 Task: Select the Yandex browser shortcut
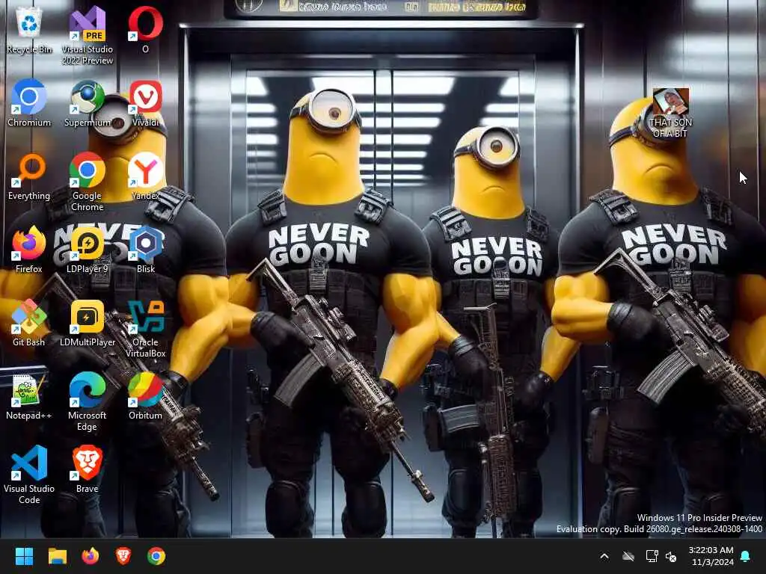(145, 176)
